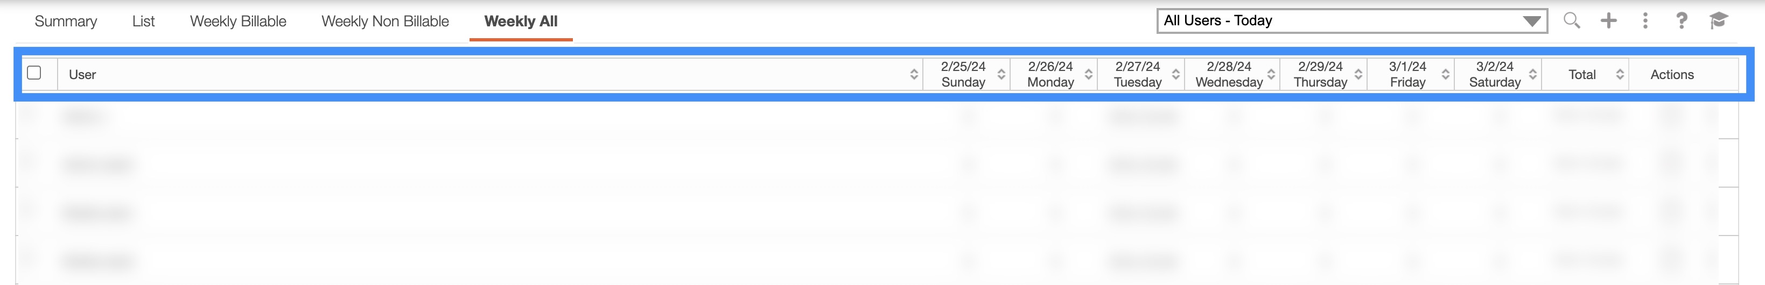Switch to the Summary tab
Viewport: 1765px width, 285px height.
66,21
